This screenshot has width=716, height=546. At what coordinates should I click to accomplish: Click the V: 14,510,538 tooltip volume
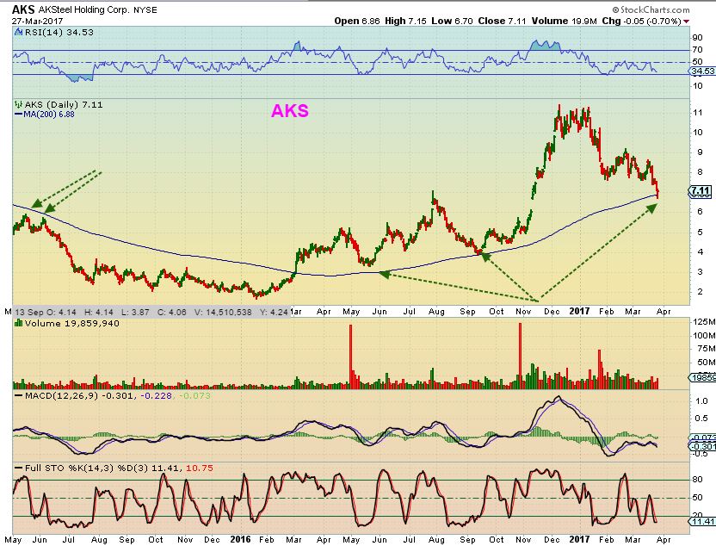222,312
